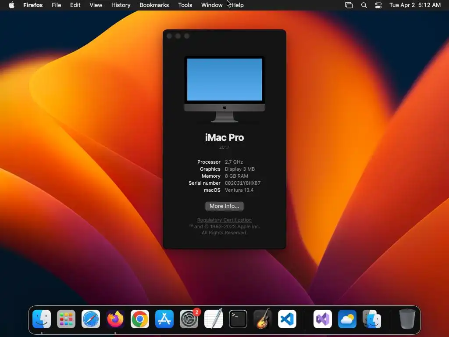Open the Bookmarks menu
The width and height of the screenshot is (449, 337).
154,5
